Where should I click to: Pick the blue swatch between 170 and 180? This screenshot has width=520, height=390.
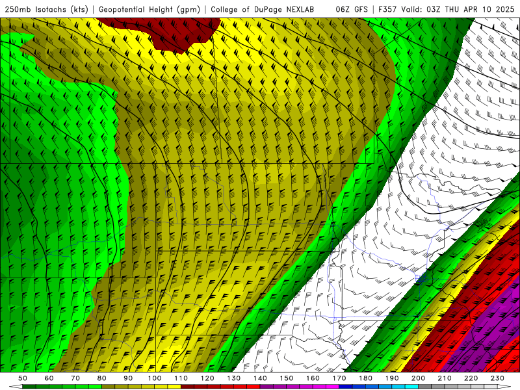346,387
